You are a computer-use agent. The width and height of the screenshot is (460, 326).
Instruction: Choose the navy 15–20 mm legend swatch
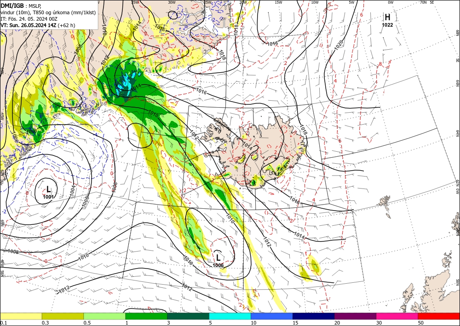point(314,316)
